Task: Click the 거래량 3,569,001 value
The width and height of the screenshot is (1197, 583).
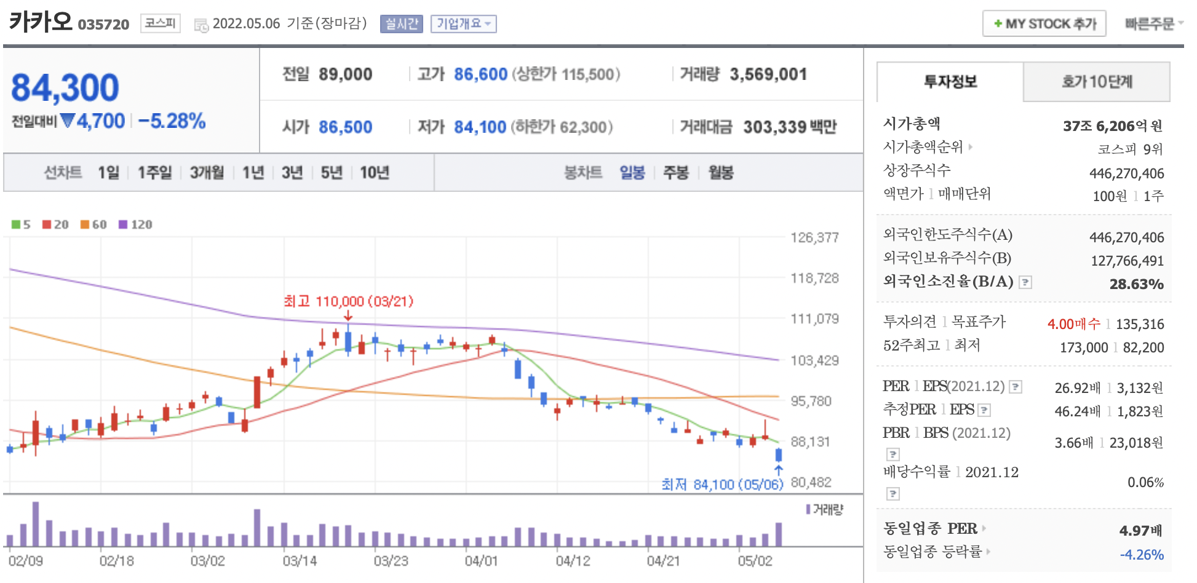Action: pyautogui.click(x=768, y=74)
